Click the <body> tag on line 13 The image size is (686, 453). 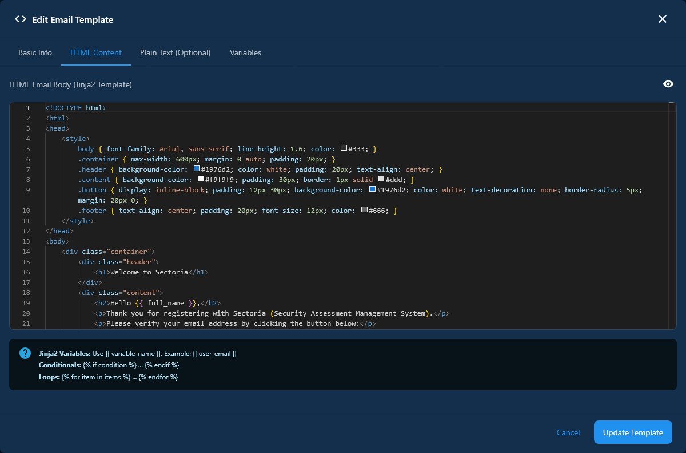tap(57, 241)
